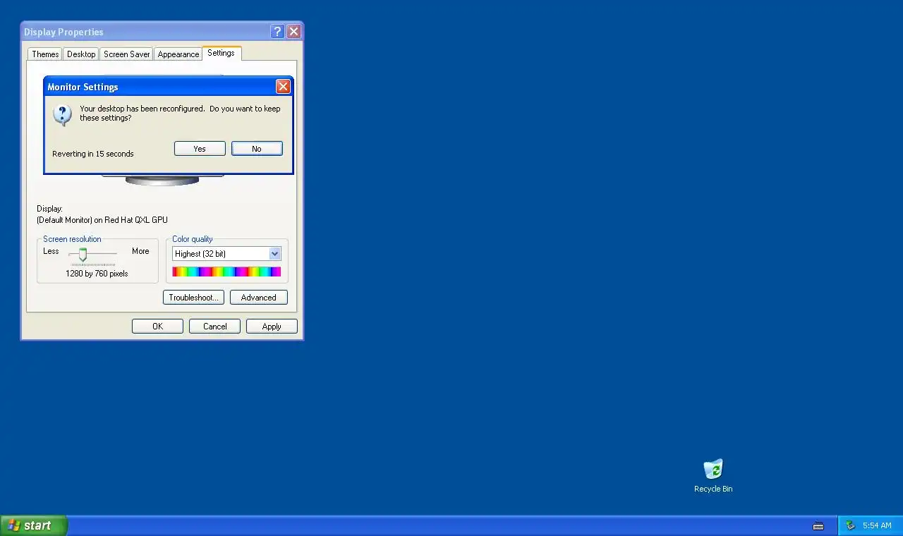Viewport: 903px width, 536px height.
Task: Click the Default Monitor on Red Hat QXL GPU text
Action: click(102, 220)
